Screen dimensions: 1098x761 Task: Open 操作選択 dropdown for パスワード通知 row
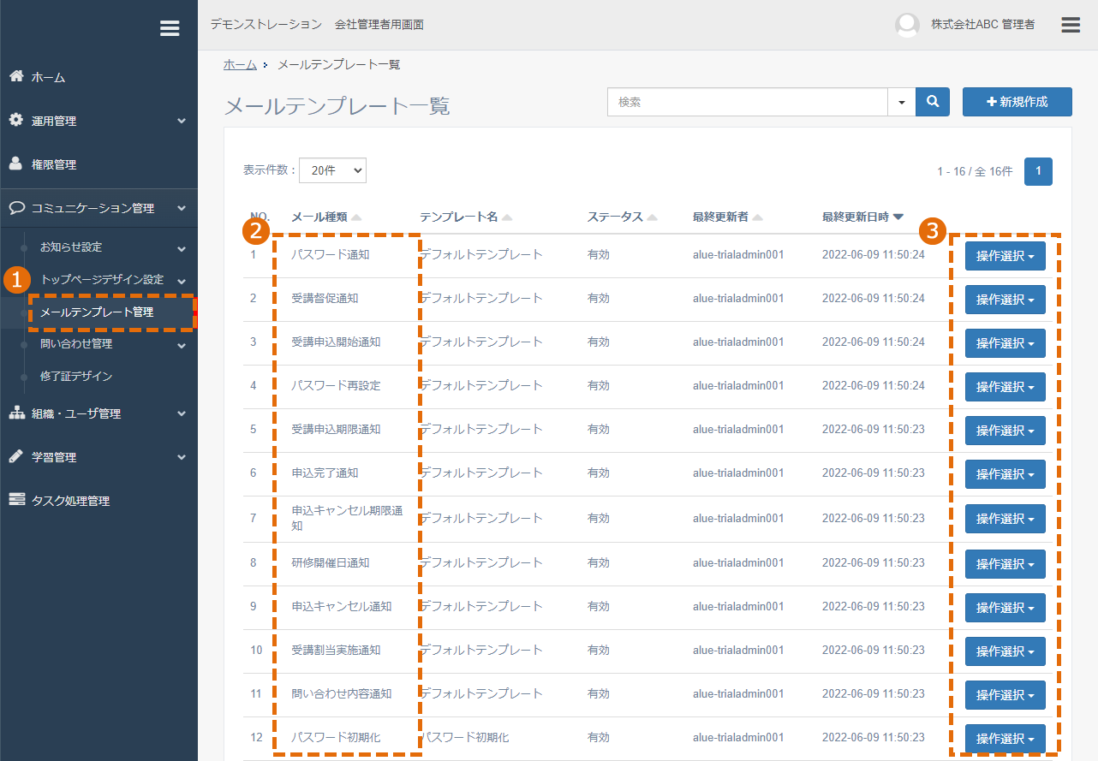1006,255
